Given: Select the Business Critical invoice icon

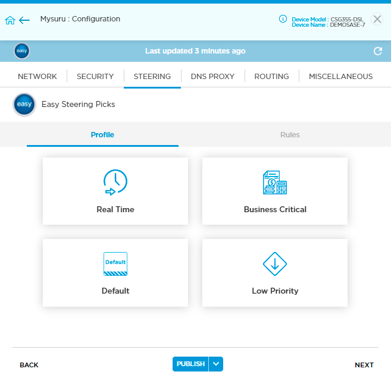Looking at the screenshot, I should point(275,182).
